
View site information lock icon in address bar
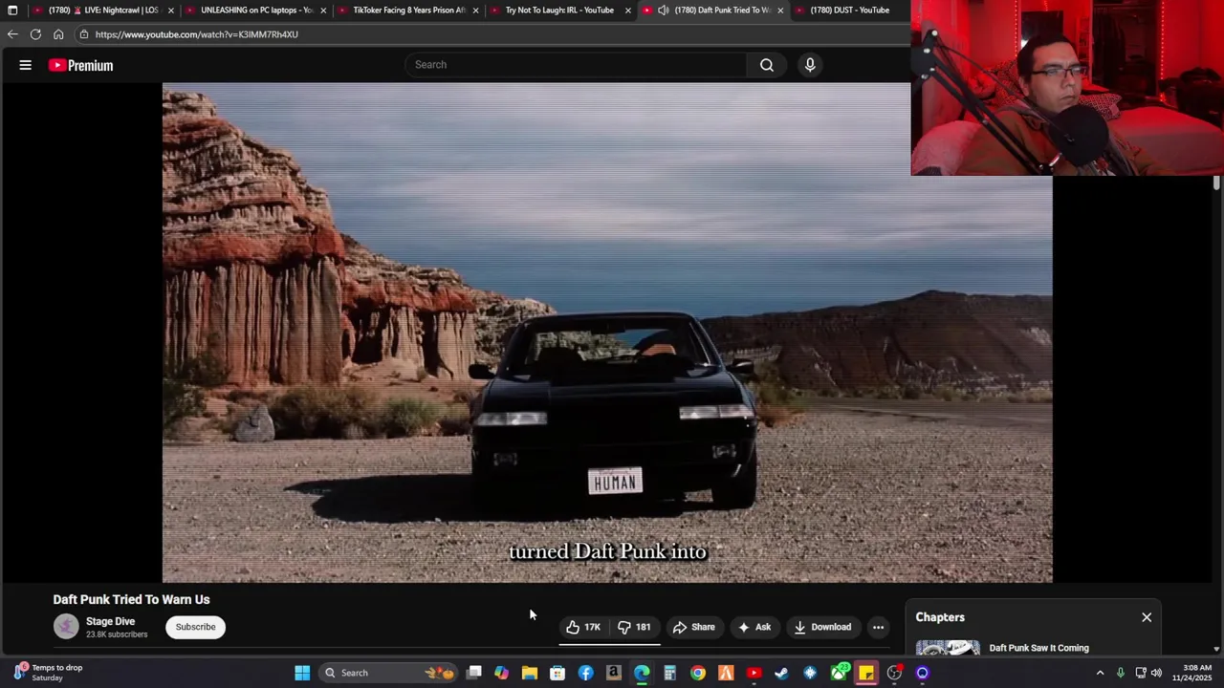pyautogui.click(x=84, y=34)
